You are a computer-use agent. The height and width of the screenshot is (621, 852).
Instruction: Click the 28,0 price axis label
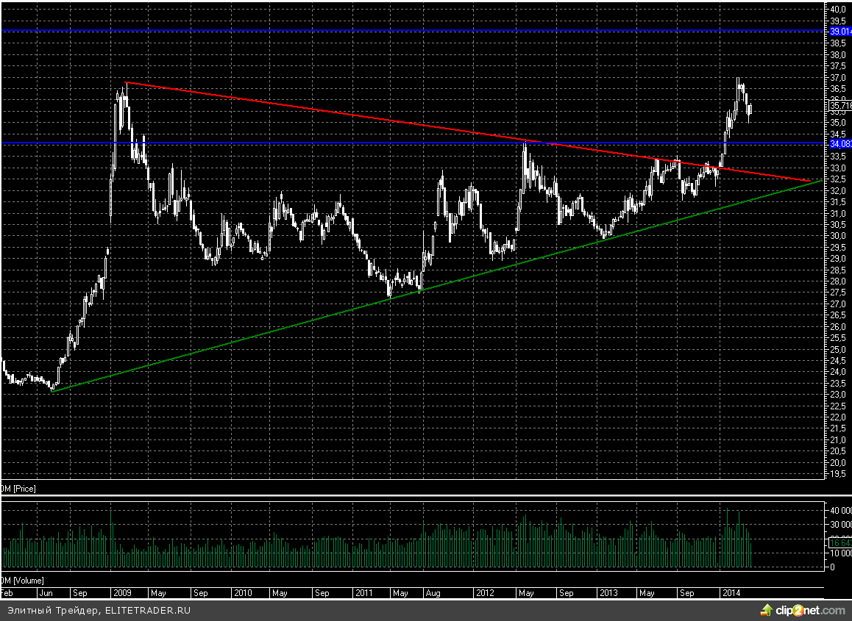pyautogui.click(x=839, y=281)
